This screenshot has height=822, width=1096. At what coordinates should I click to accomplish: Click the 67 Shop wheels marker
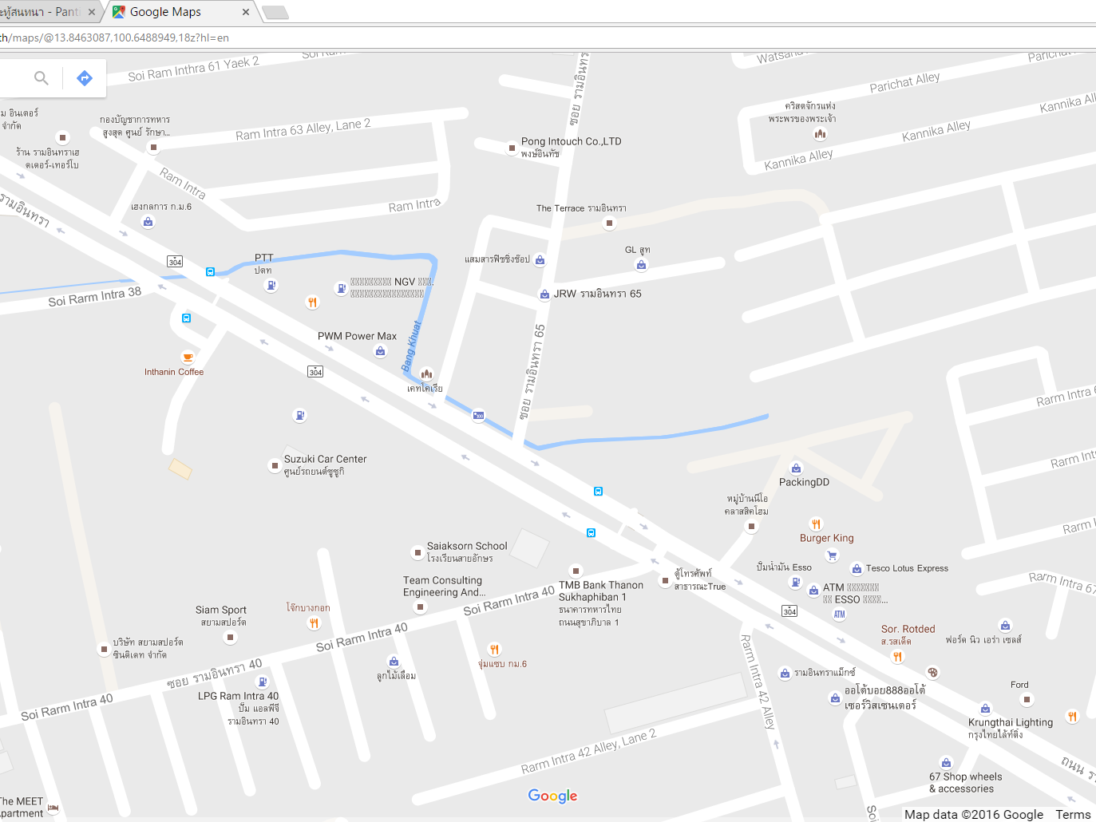tap(946, 763)
